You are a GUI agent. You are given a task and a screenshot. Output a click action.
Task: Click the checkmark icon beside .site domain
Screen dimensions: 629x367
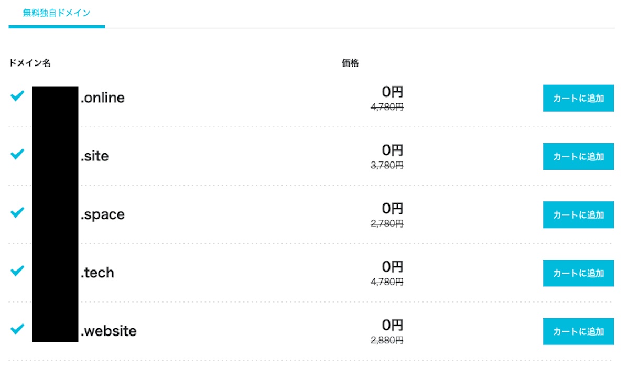point(17,154)
